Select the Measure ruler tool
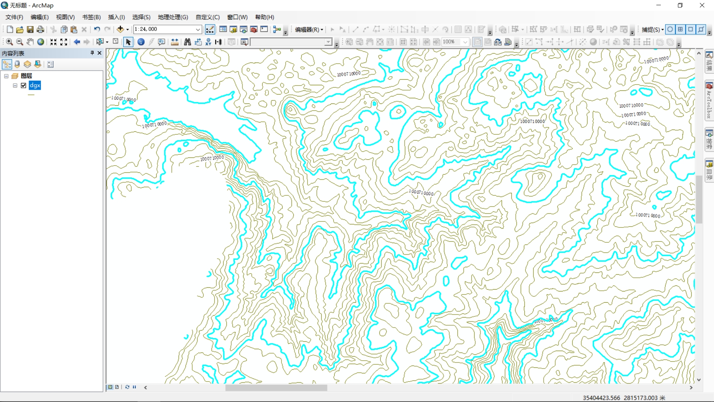 coord(174,42)
